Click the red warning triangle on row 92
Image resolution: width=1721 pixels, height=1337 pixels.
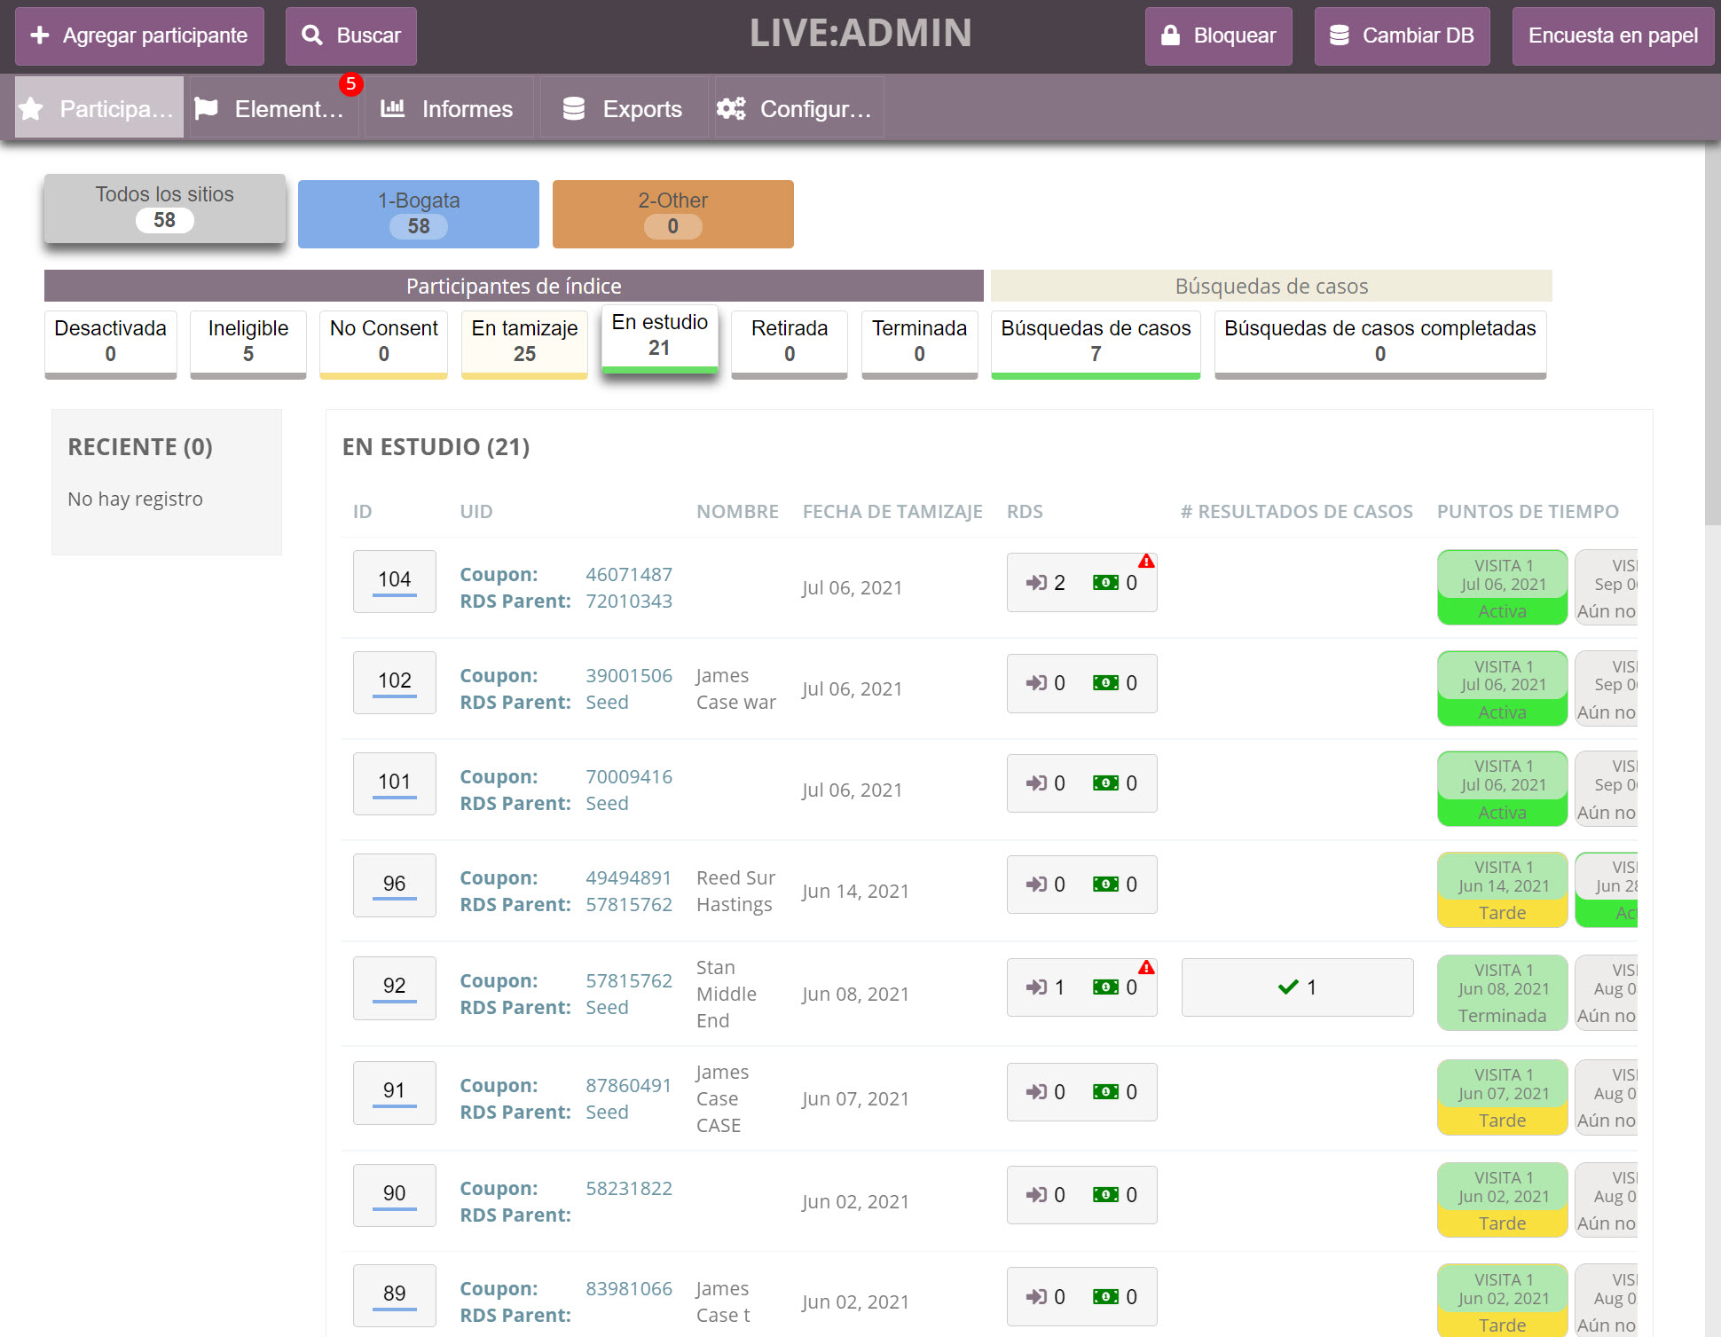click(x=1146, y=967)
